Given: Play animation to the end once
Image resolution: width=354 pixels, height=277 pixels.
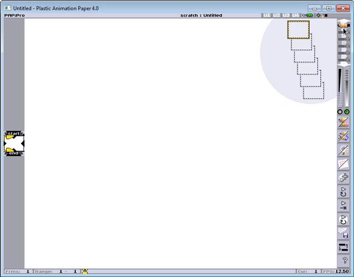Looking at the screenshot, I should pyautogui.click(x=343, y=206).
